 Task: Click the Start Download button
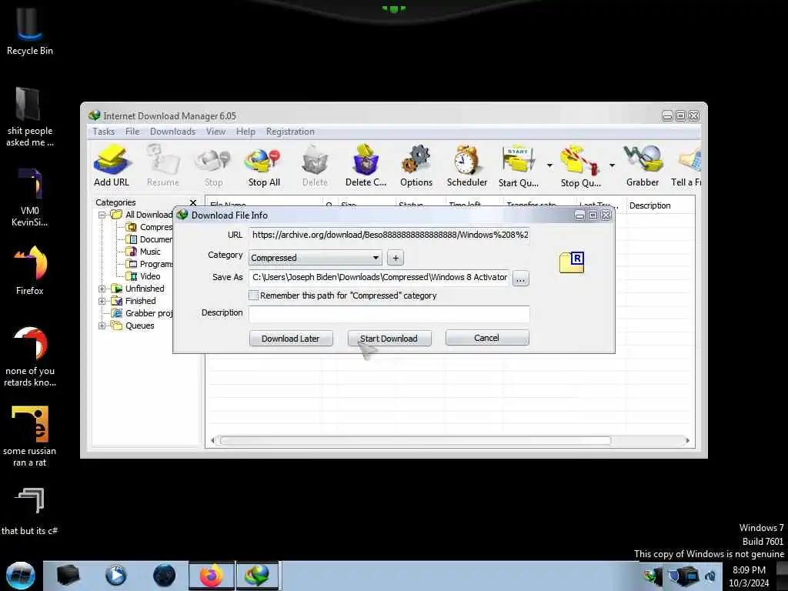389,339
